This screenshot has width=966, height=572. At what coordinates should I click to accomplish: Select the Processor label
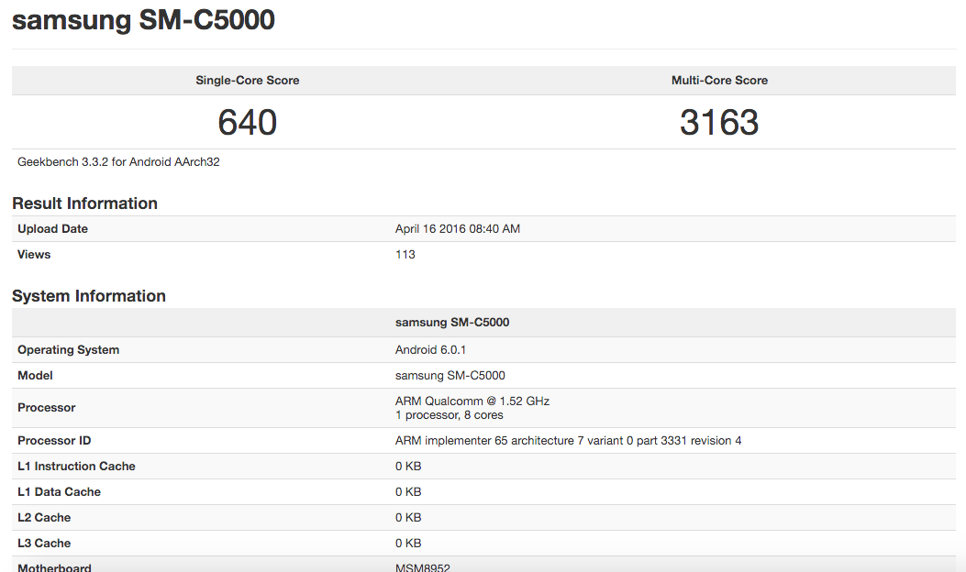46,408
